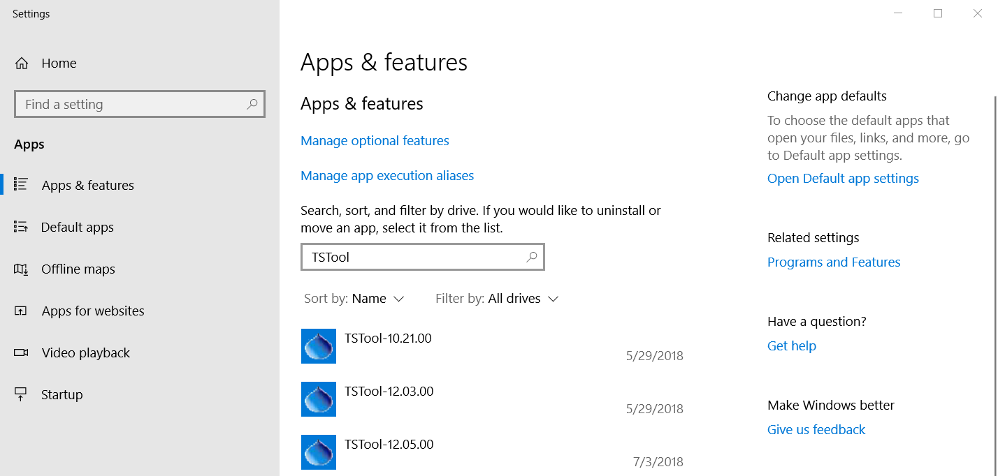Click the Find a setting search box

pos(139,103)
